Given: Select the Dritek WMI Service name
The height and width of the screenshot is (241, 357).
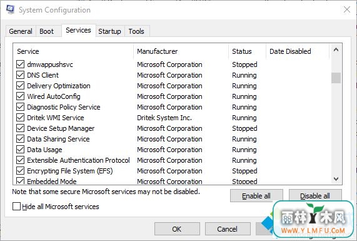Looking at the screenshot, I should point(56,118).
